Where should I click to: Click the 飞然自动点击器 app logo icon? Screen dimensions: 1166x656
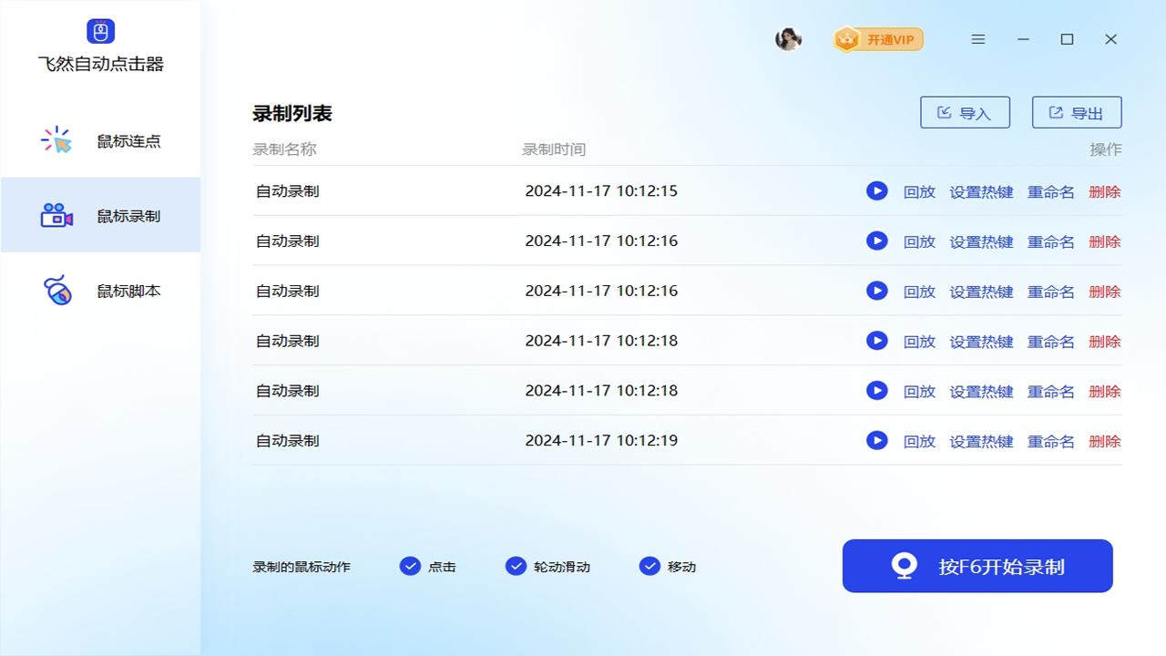point(100,31)
